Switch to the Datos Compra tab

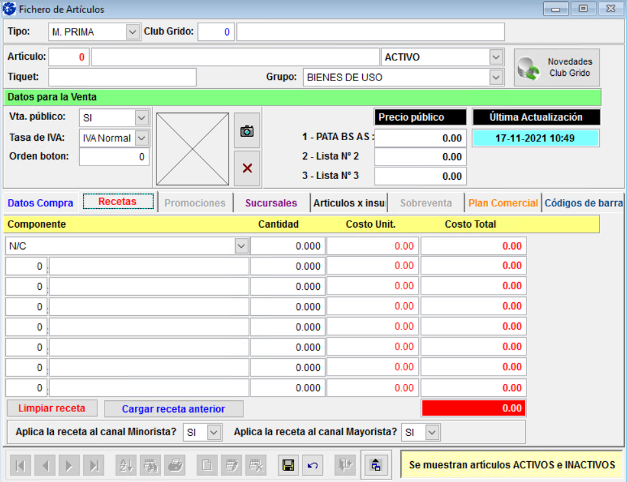[40, 203]
